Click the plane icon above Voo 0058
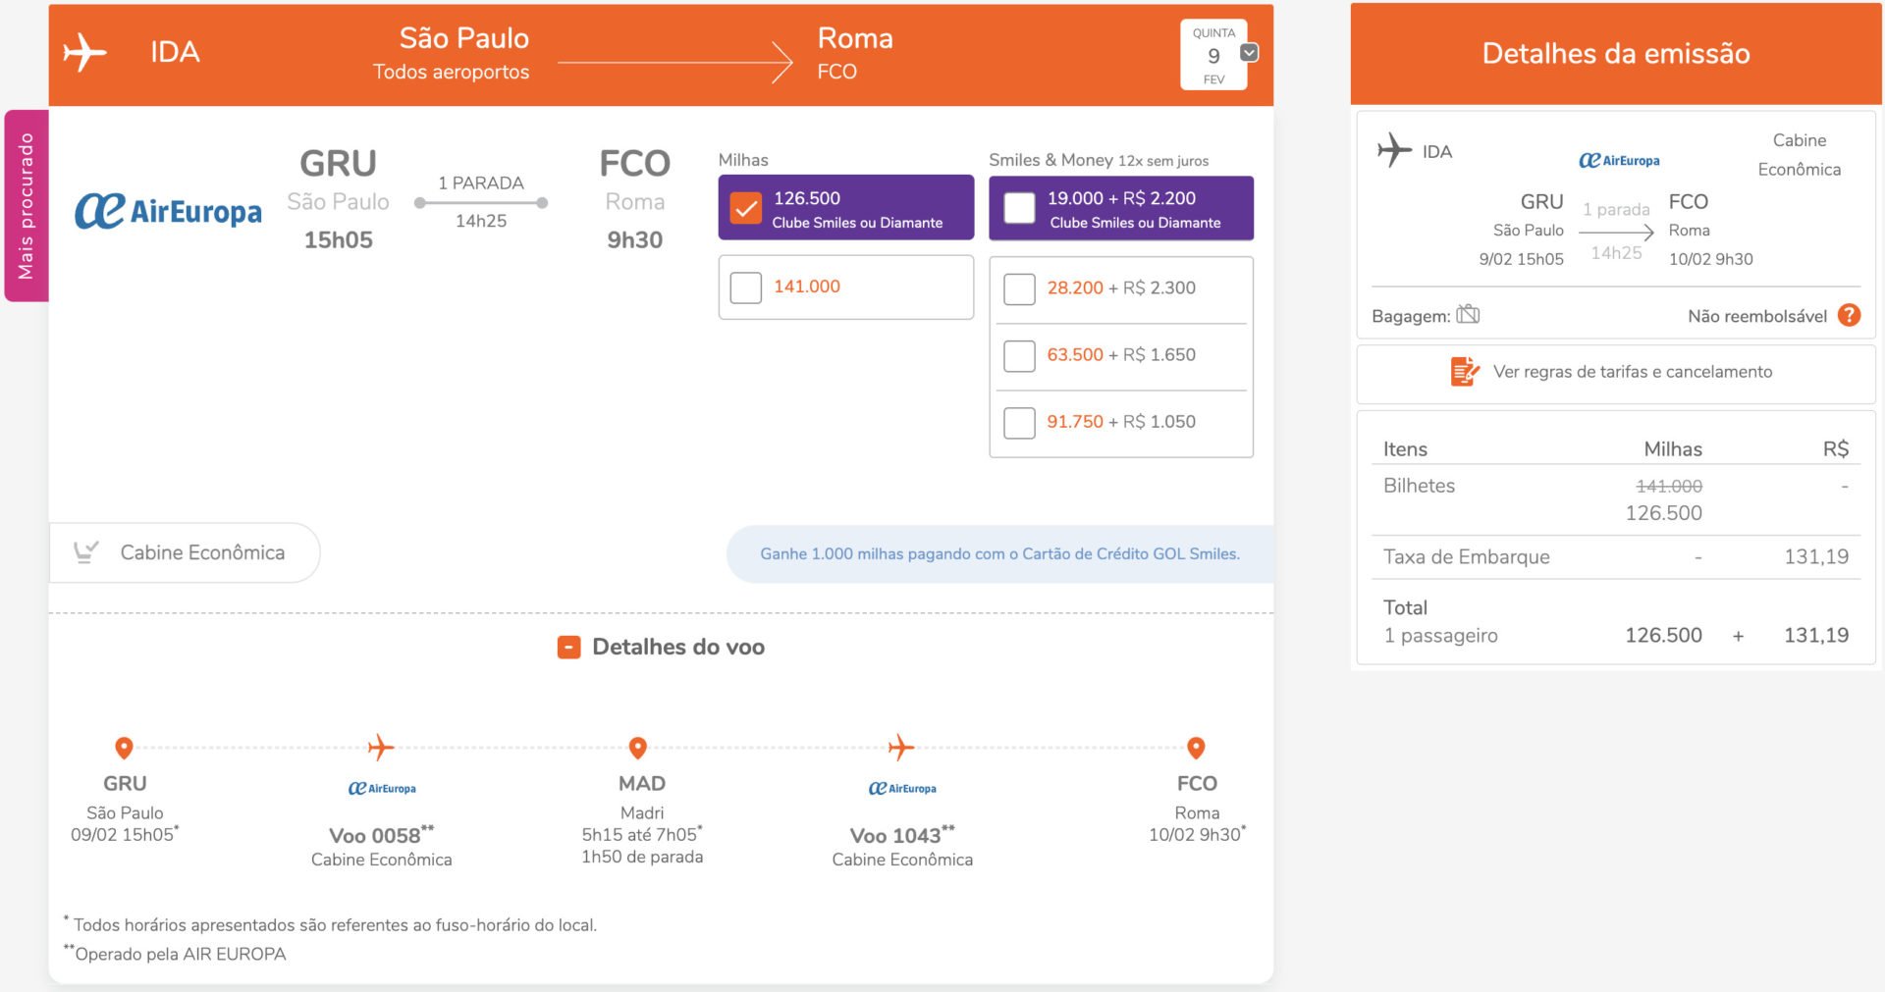The height and width of the screenshot is (992, 1885). click(381, 748)
